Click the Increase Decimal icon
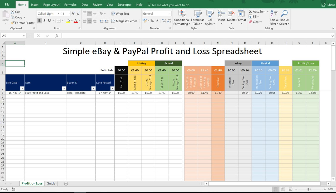 tap(164, 21)
